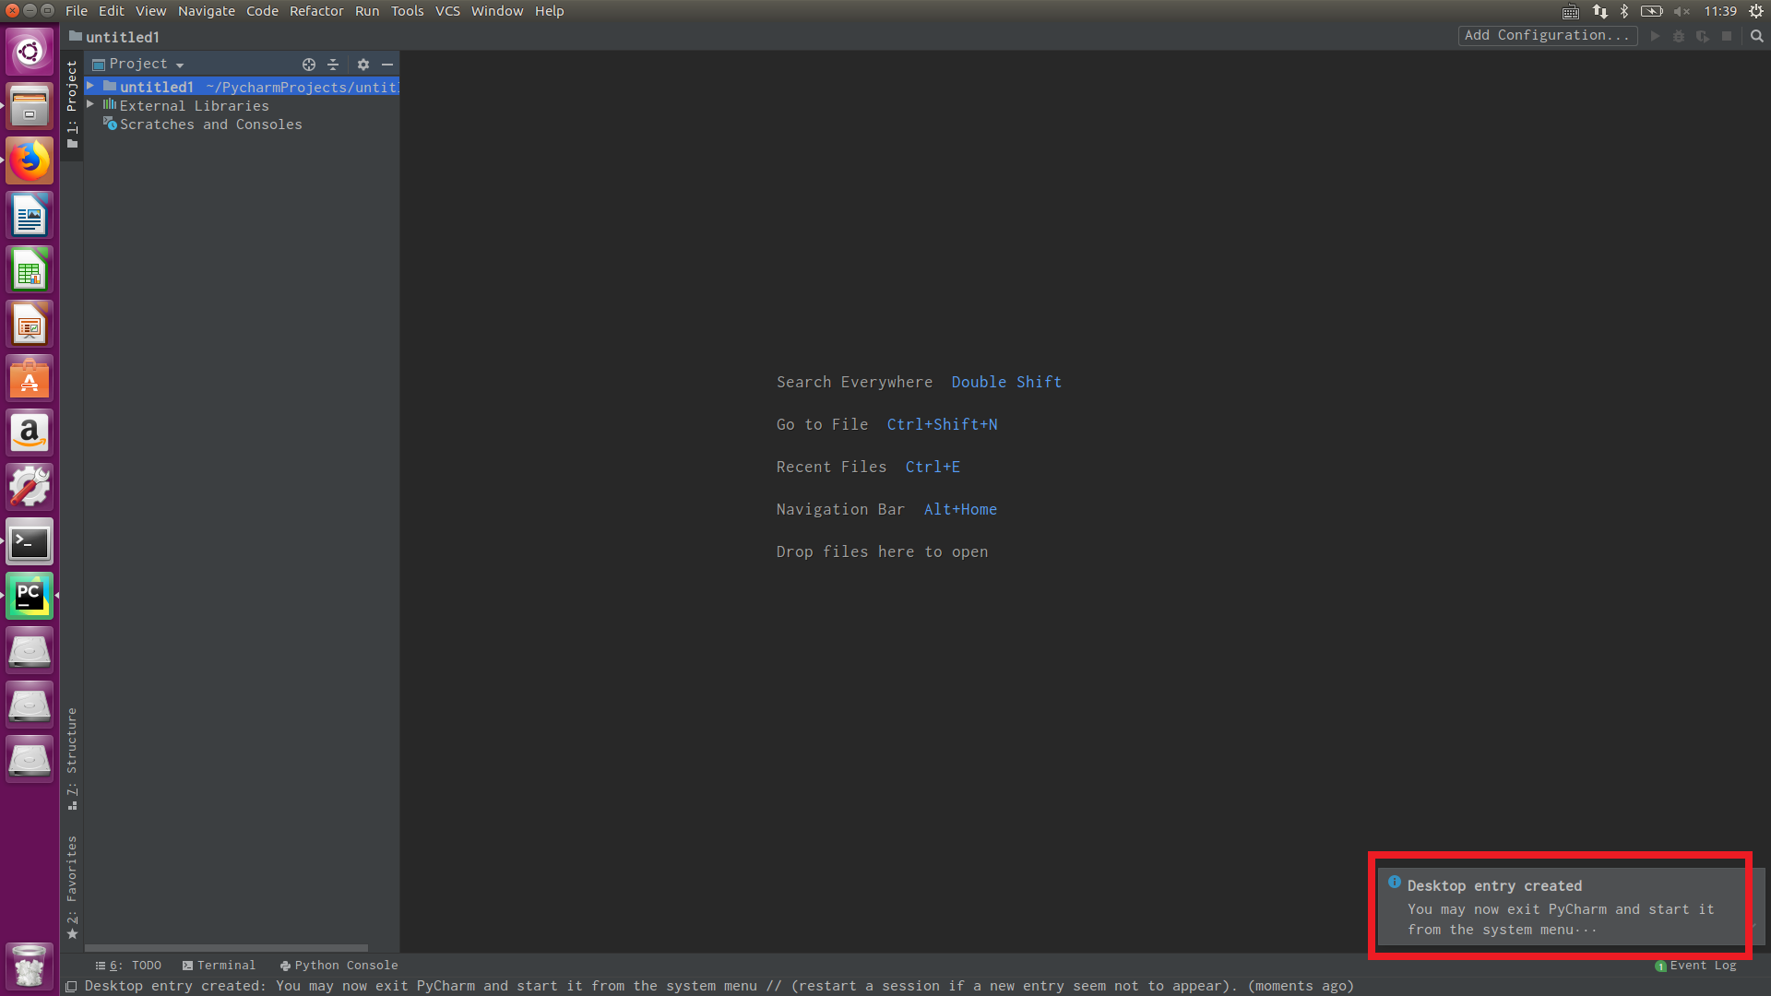
Task: Open the Terminal tool window tab
Action: click(x=219, y=966)
